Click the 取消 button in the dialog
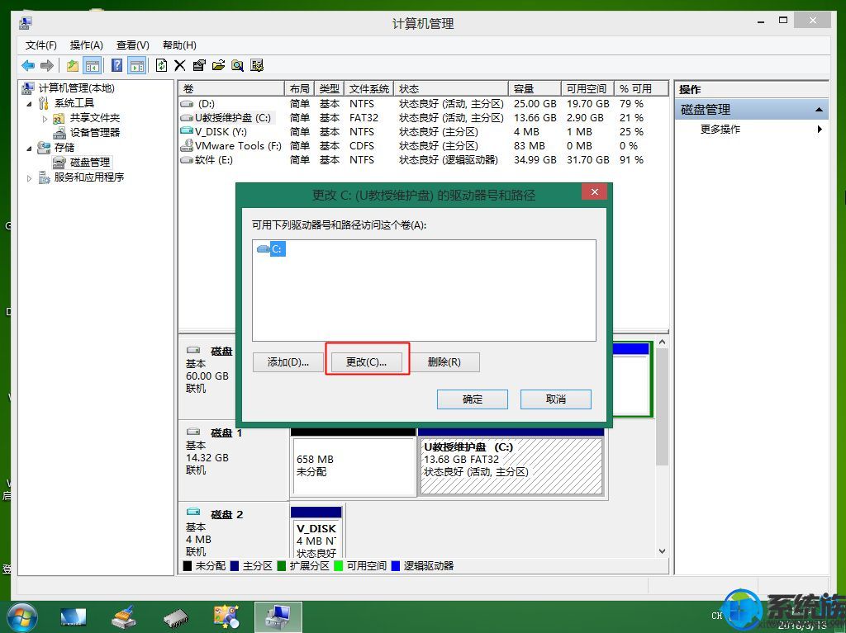This screenshot has width=846, height=633. [556, 399]
